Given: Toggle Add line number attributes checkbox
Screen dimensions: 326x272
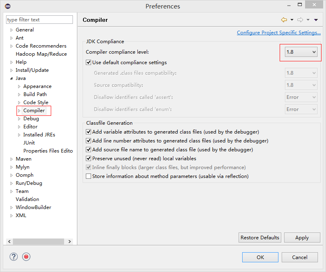Looking at the screenshot, I should click(88, 141).
